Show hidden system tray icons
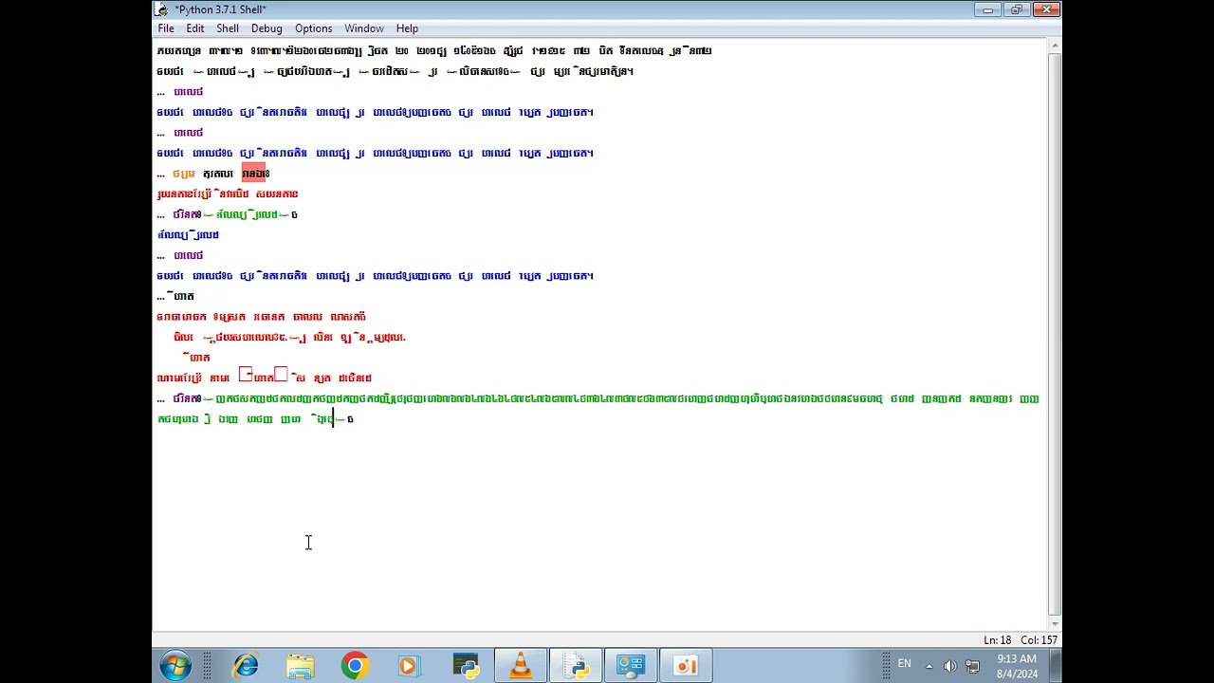The width and height of the screenshot is (1214, 683). 929,666
